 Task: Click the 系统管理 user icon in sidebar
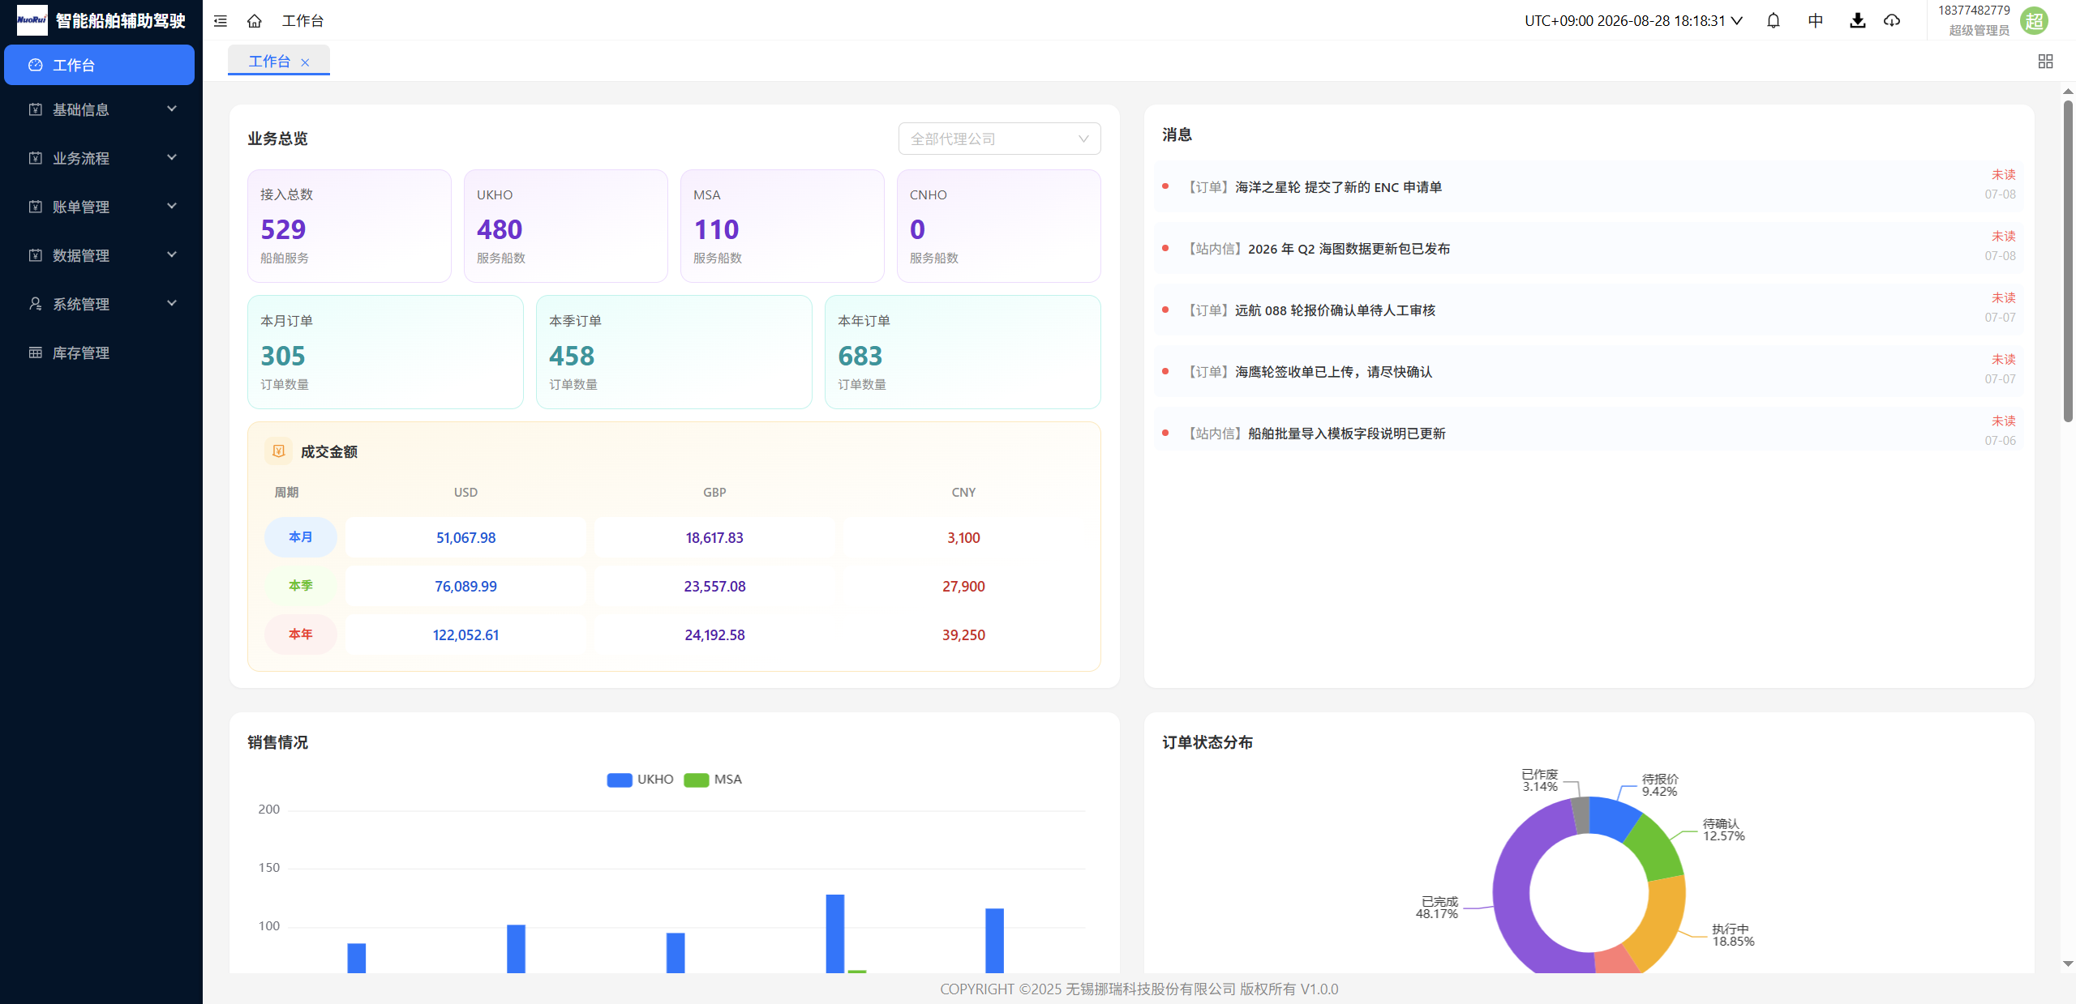[36, 304]
